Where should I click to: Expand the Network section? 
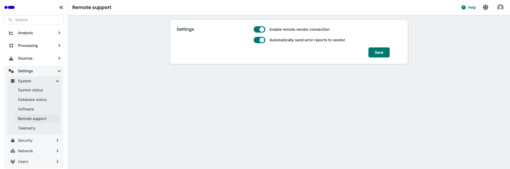[57, 151]
